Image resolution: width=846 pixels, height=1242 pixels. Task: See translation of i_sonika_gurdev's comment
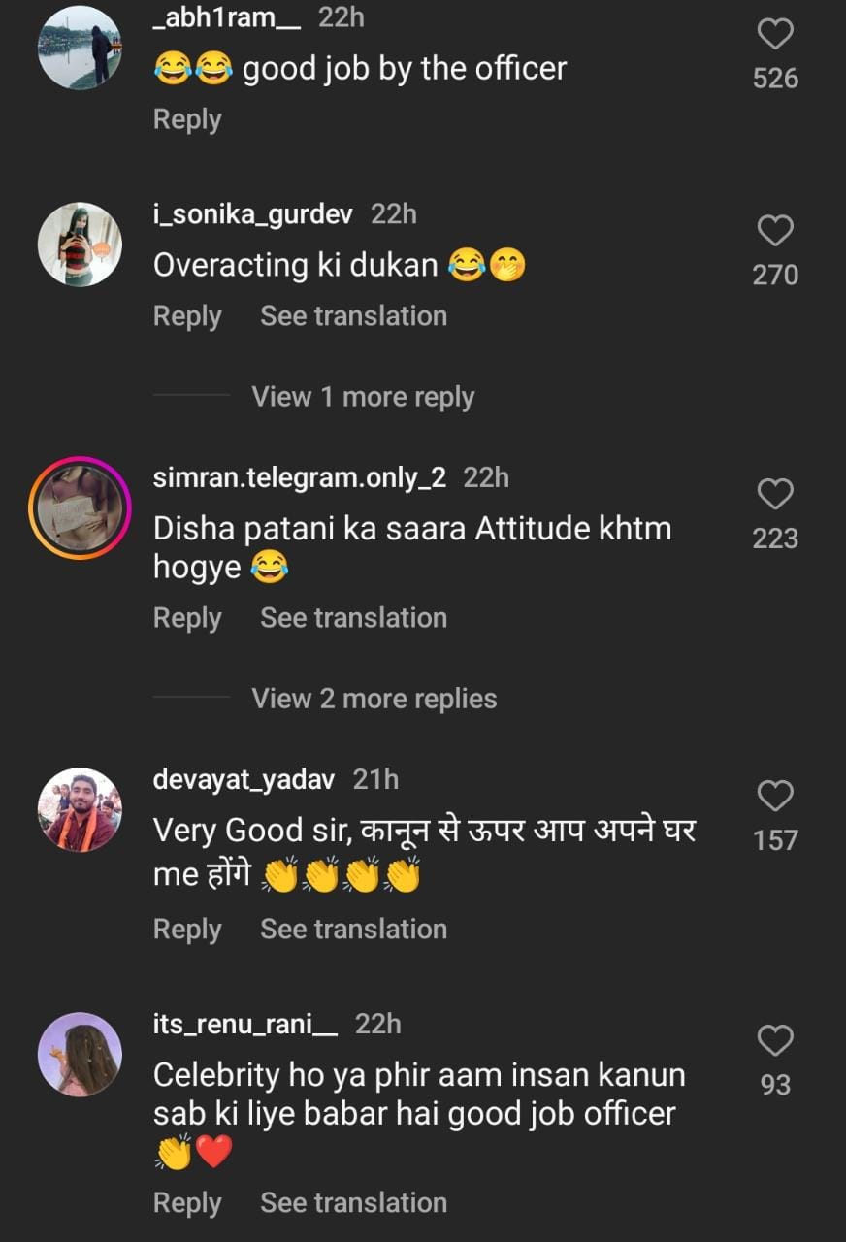353,316
